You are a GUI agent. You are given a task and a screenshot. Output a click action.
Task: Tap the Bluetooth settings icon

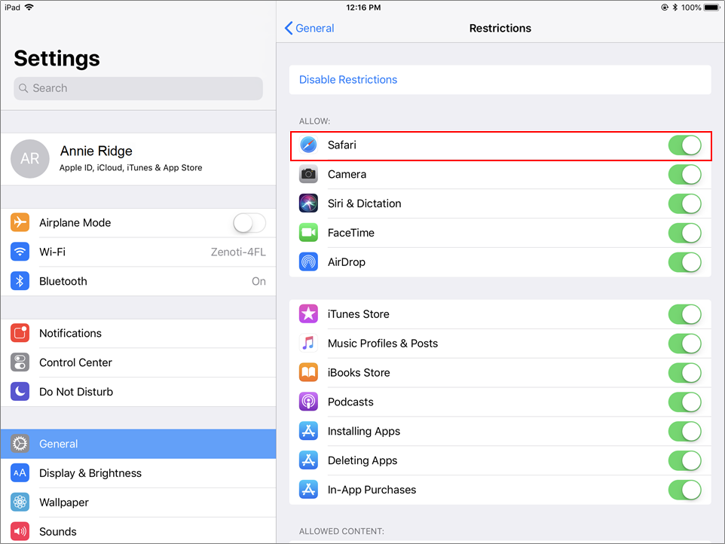pyautogui.click(x=20, y=281)
